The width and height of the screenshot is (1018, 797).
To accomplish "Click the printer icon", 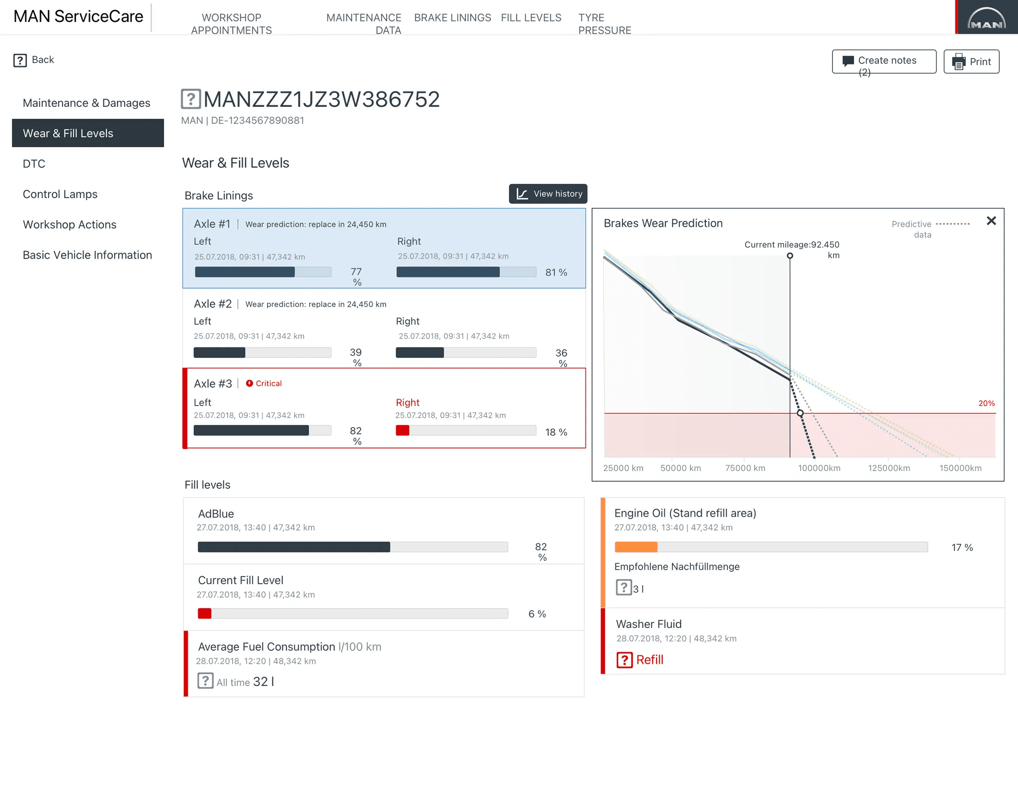I will pos(958,62).
